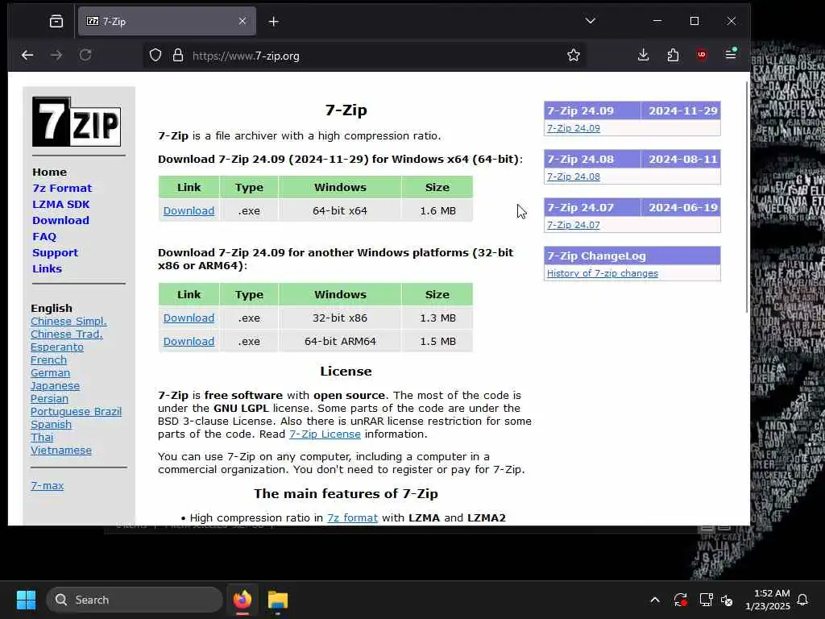Click the browser Forward arrow
This screenshot has width=825, height=619.
pyautogui.click(x=56, y=56)
